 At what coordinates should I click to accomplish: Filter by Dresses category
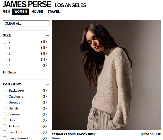click(x=5, y=102)
